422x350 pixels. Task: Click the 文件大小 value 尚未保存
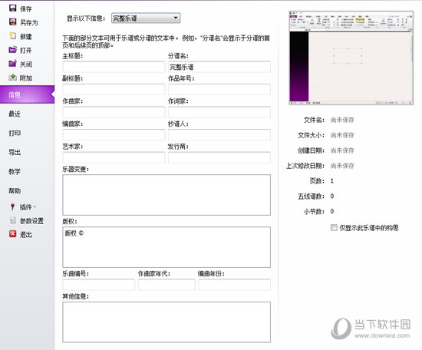tap(342, 135)
